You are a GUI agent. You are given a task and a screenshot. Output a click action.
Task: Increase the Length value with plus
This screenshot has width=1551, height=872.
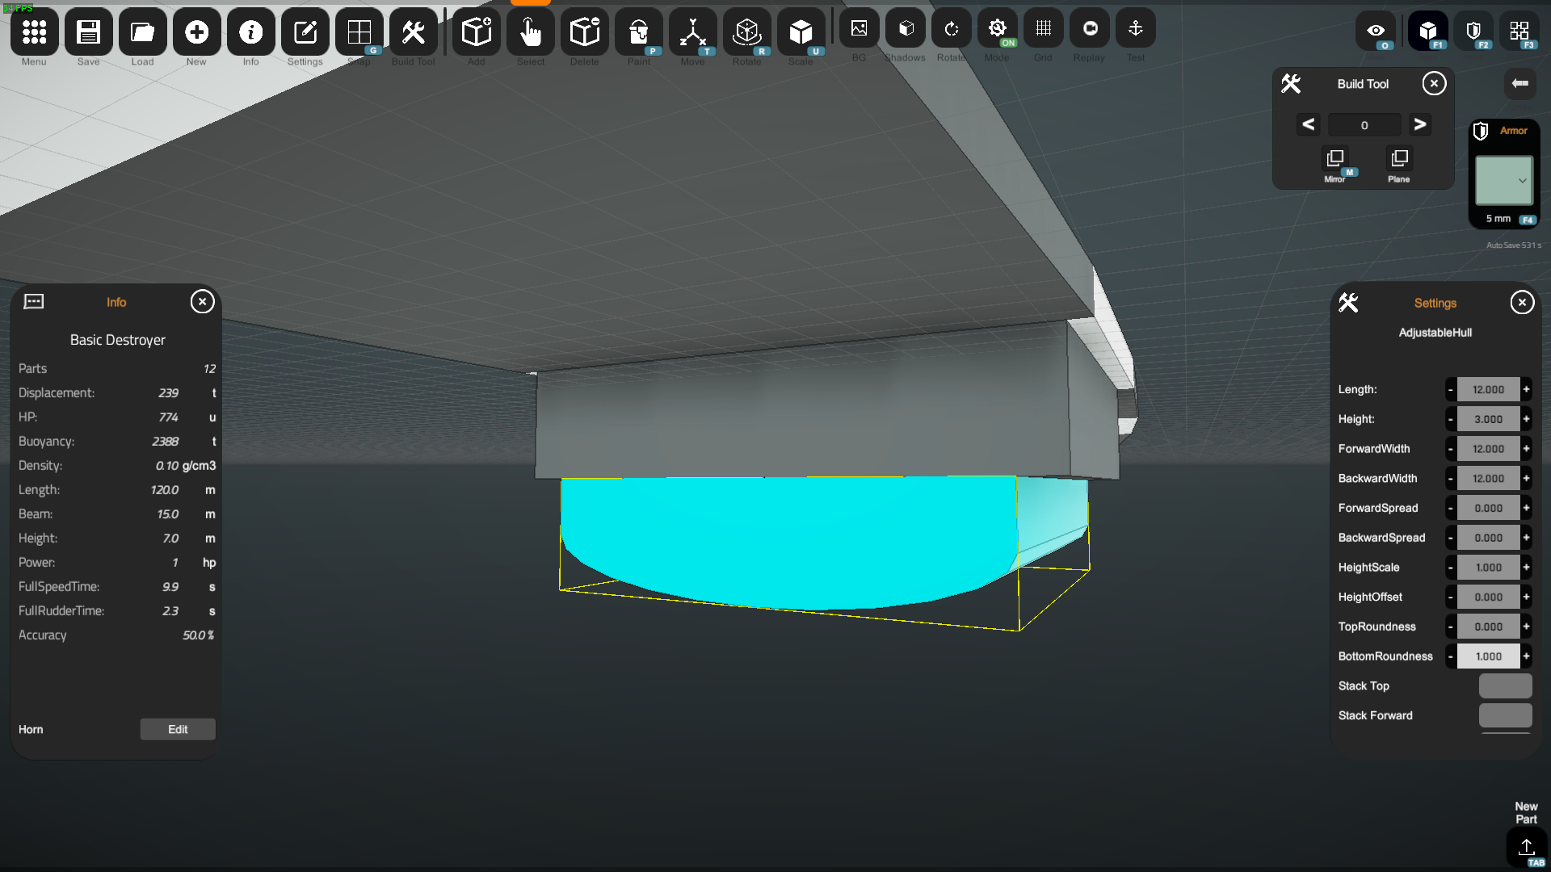coord(1526,389)
